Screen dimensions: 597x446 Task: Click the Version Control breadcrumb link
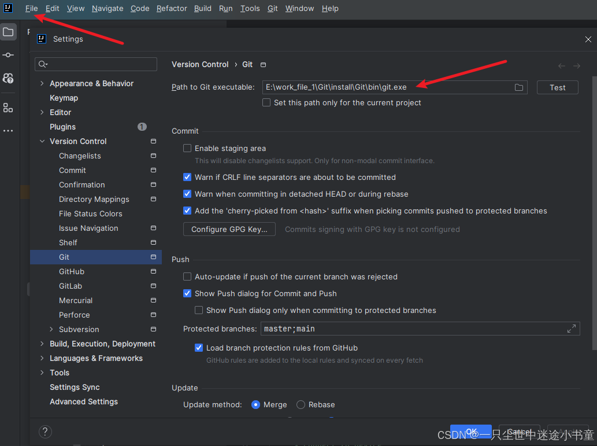coord(200,64)
